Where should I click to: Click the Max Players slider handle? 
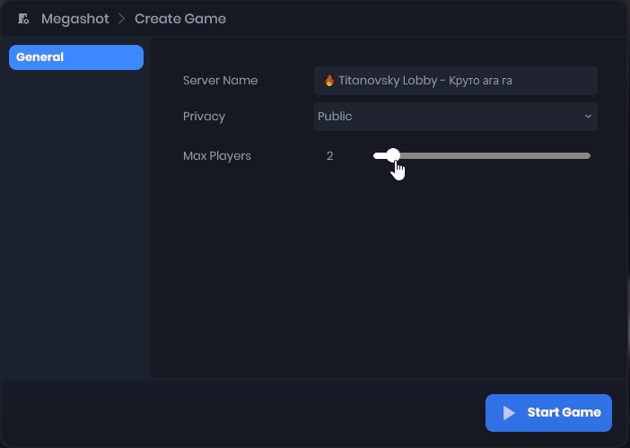[x=392, y=155]
